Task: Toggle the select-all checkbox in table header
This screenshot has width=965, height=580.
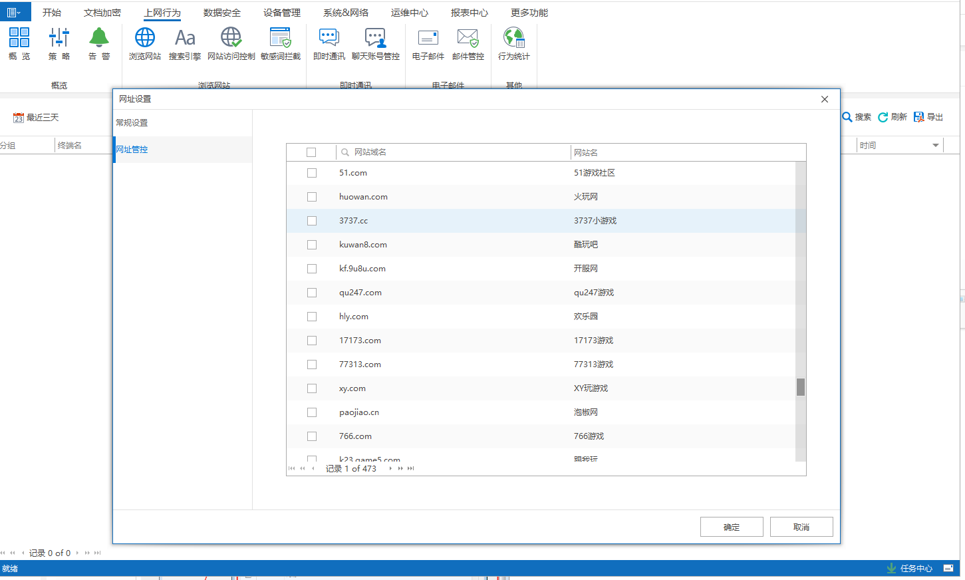Action: click(x=311, y=152)
